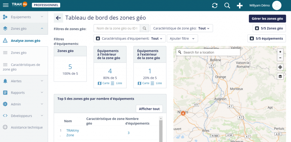This screenshot has height=142, width=291.
Task: Click the plus add icon in header
Action: point(240,6)
